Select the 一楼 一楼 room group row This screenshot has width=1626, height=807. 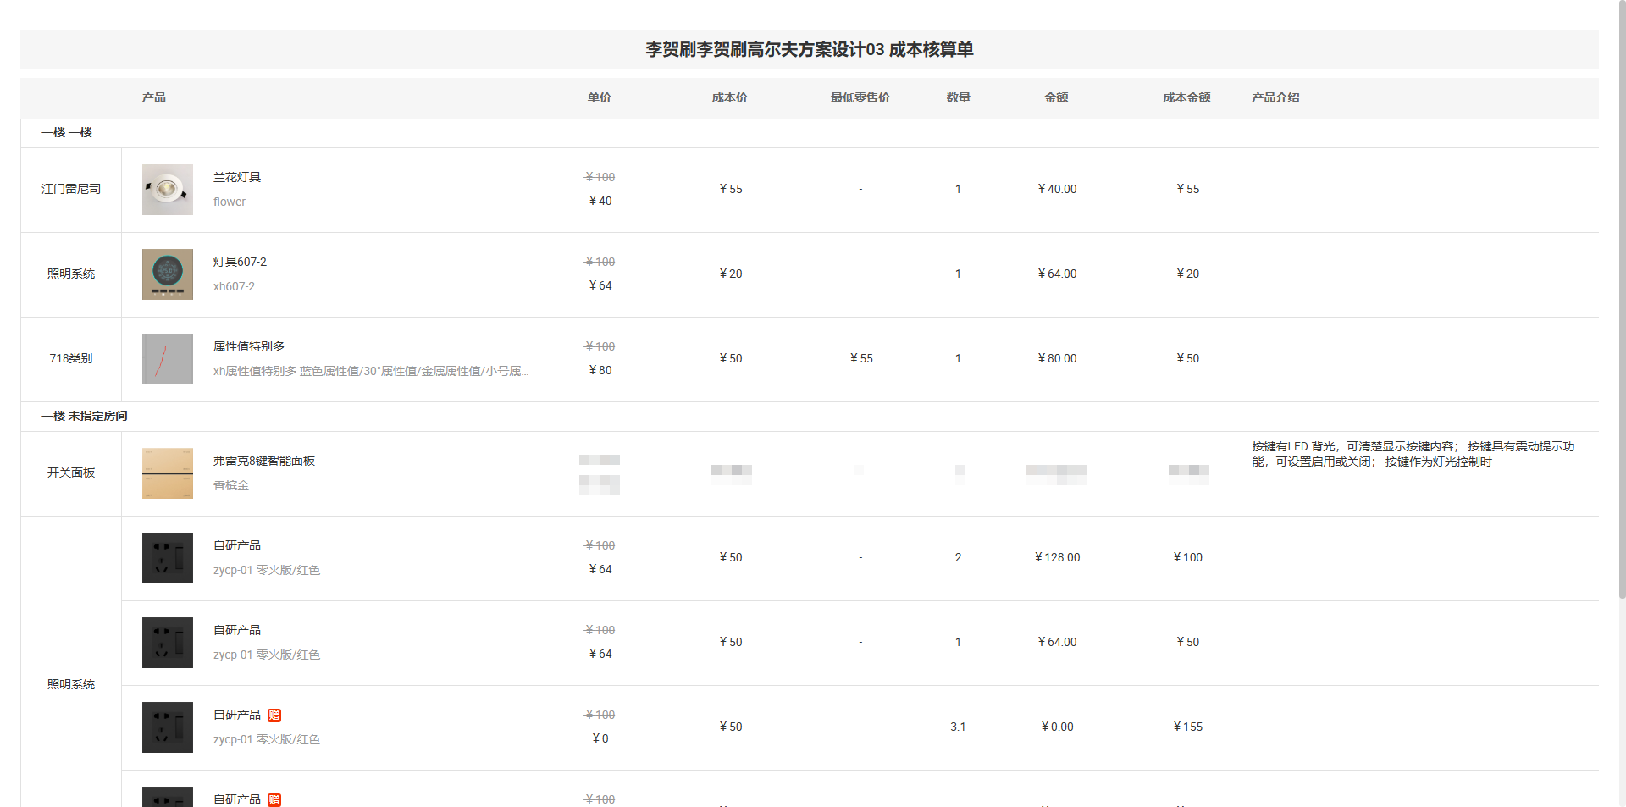tap(810, 133)
